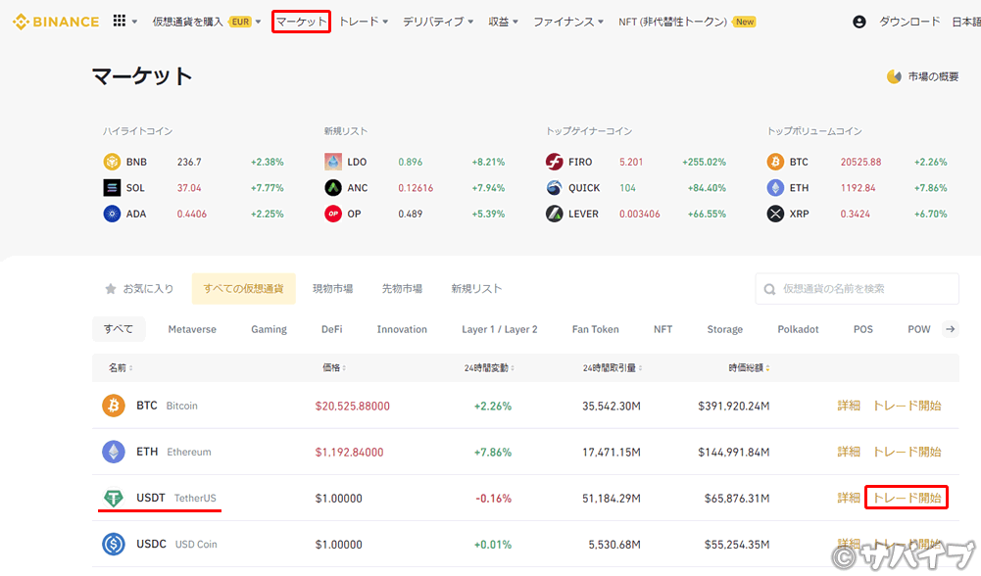Click トレード開始 for BTC row

point(907,406)
